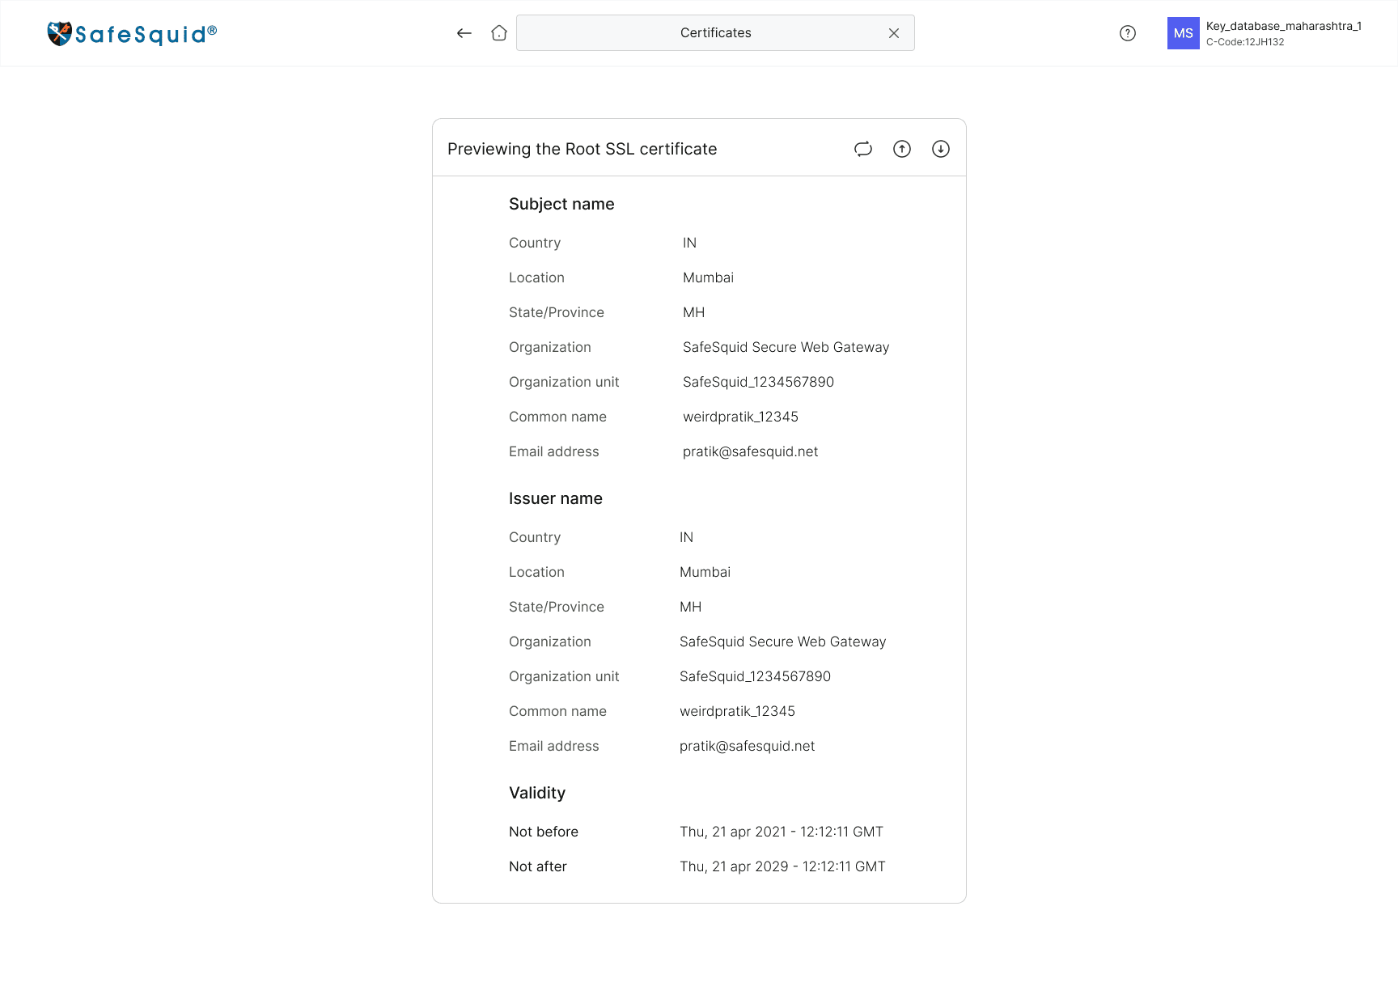Click the Not before label

[544, 832]
